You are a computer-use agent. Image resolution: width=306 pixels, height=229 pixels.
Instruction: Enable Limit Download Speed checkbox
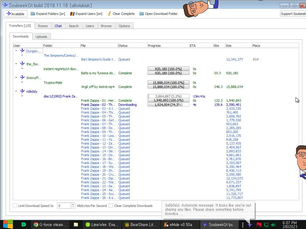tap(15, 205)
